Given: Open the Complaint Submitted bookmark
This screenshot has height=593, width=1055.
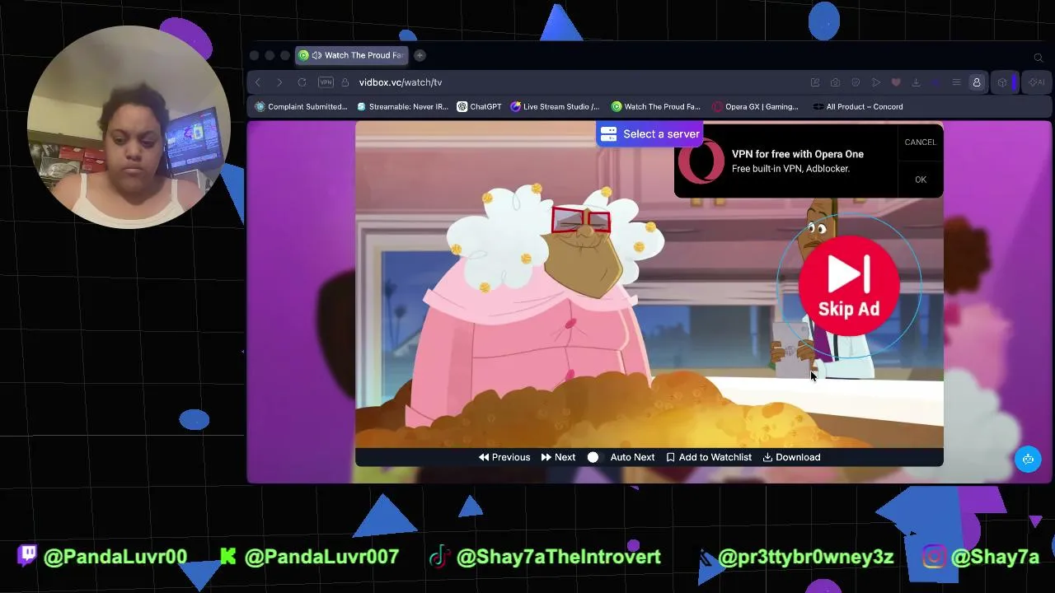Looking at the screenshot, I should point(302,106).
